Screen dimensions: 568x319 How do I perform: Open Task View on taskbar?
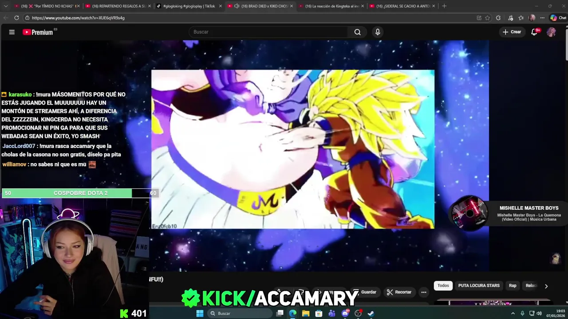(x=280, y=313)
